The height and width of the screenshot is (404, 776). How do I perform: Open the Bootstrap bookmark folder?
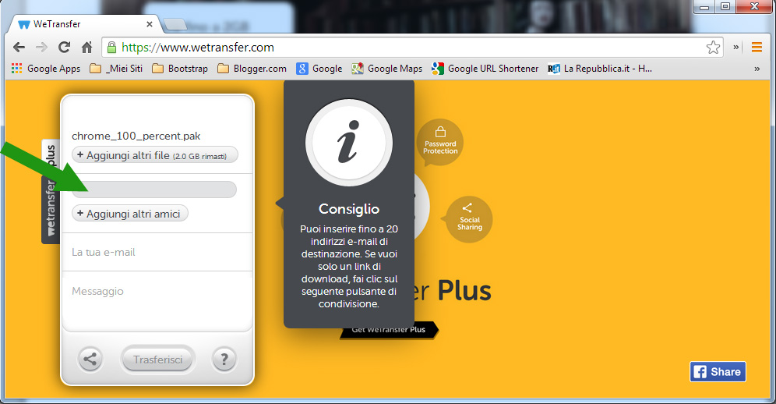point(180,69)
